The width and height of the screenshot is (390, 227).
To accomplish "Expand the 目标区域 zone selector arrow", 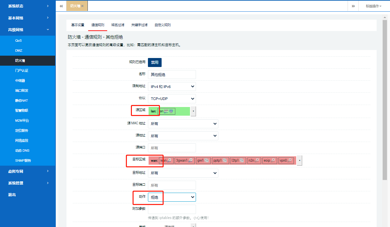I will point(299,160).
